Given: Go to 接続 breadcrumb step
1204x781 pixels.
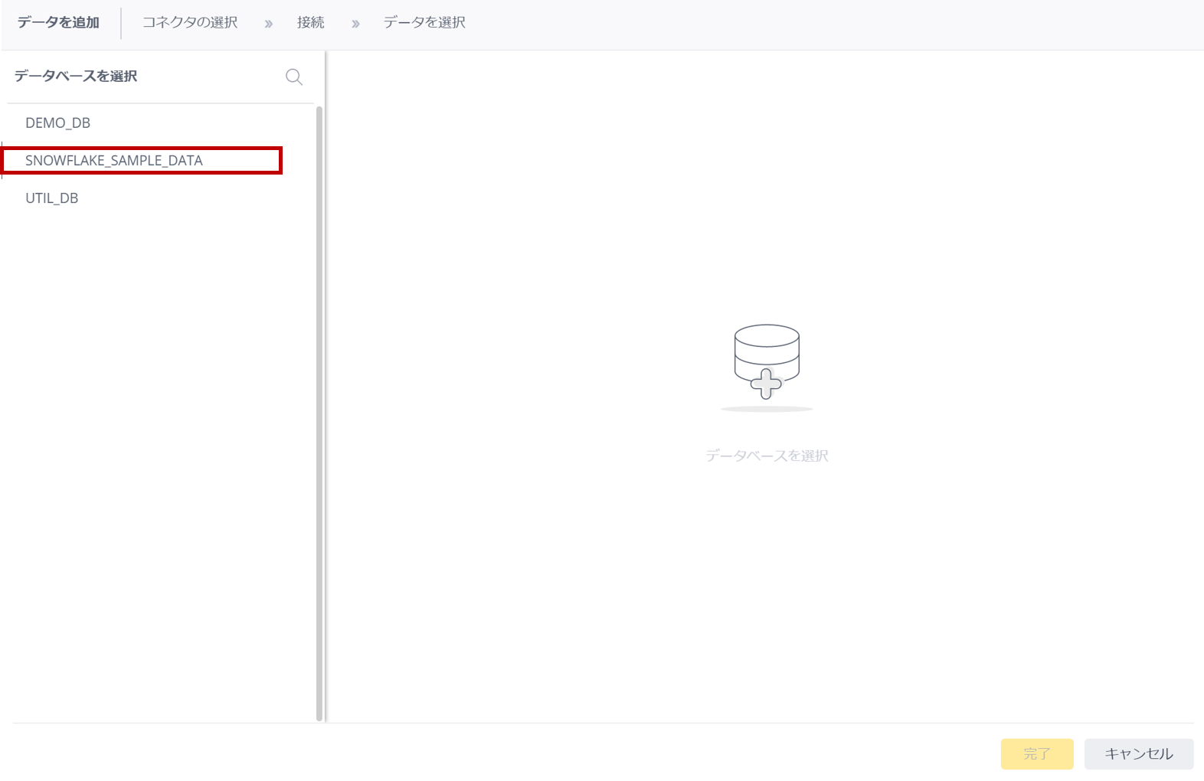Looking at the screenshot, I should point(311,23).
